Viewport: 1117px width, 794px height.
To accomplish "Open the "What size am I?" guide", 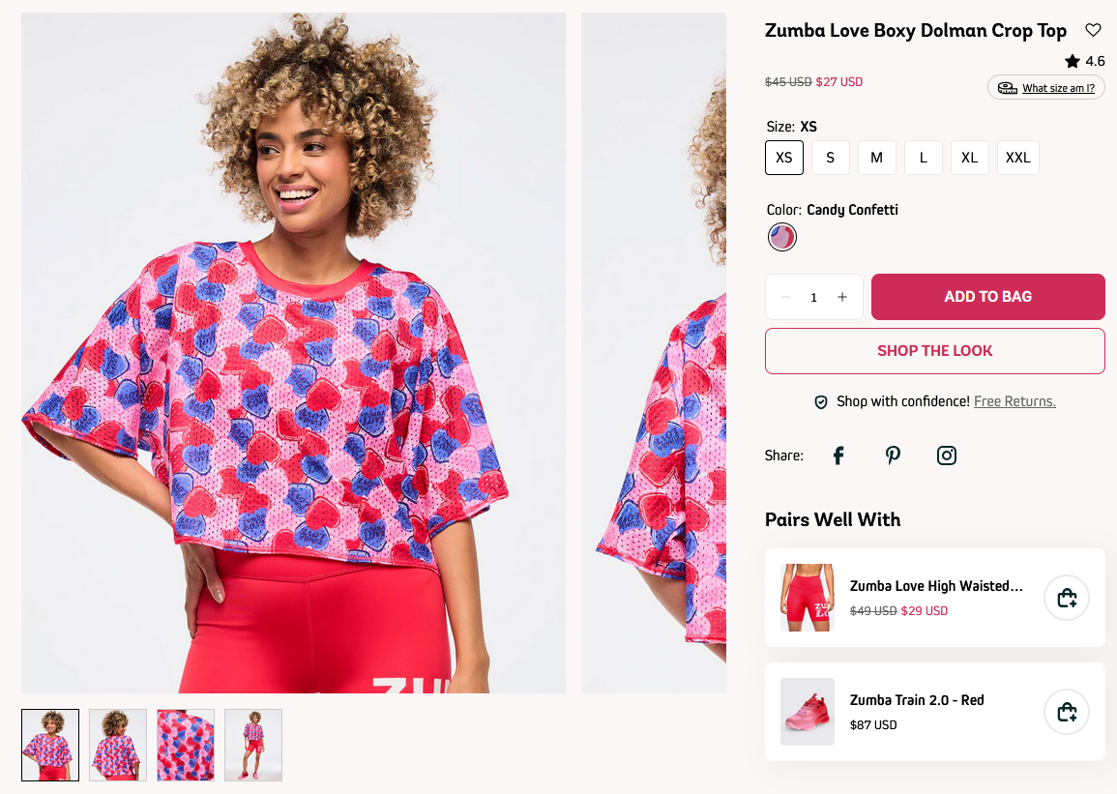I will click(1046, 88).
